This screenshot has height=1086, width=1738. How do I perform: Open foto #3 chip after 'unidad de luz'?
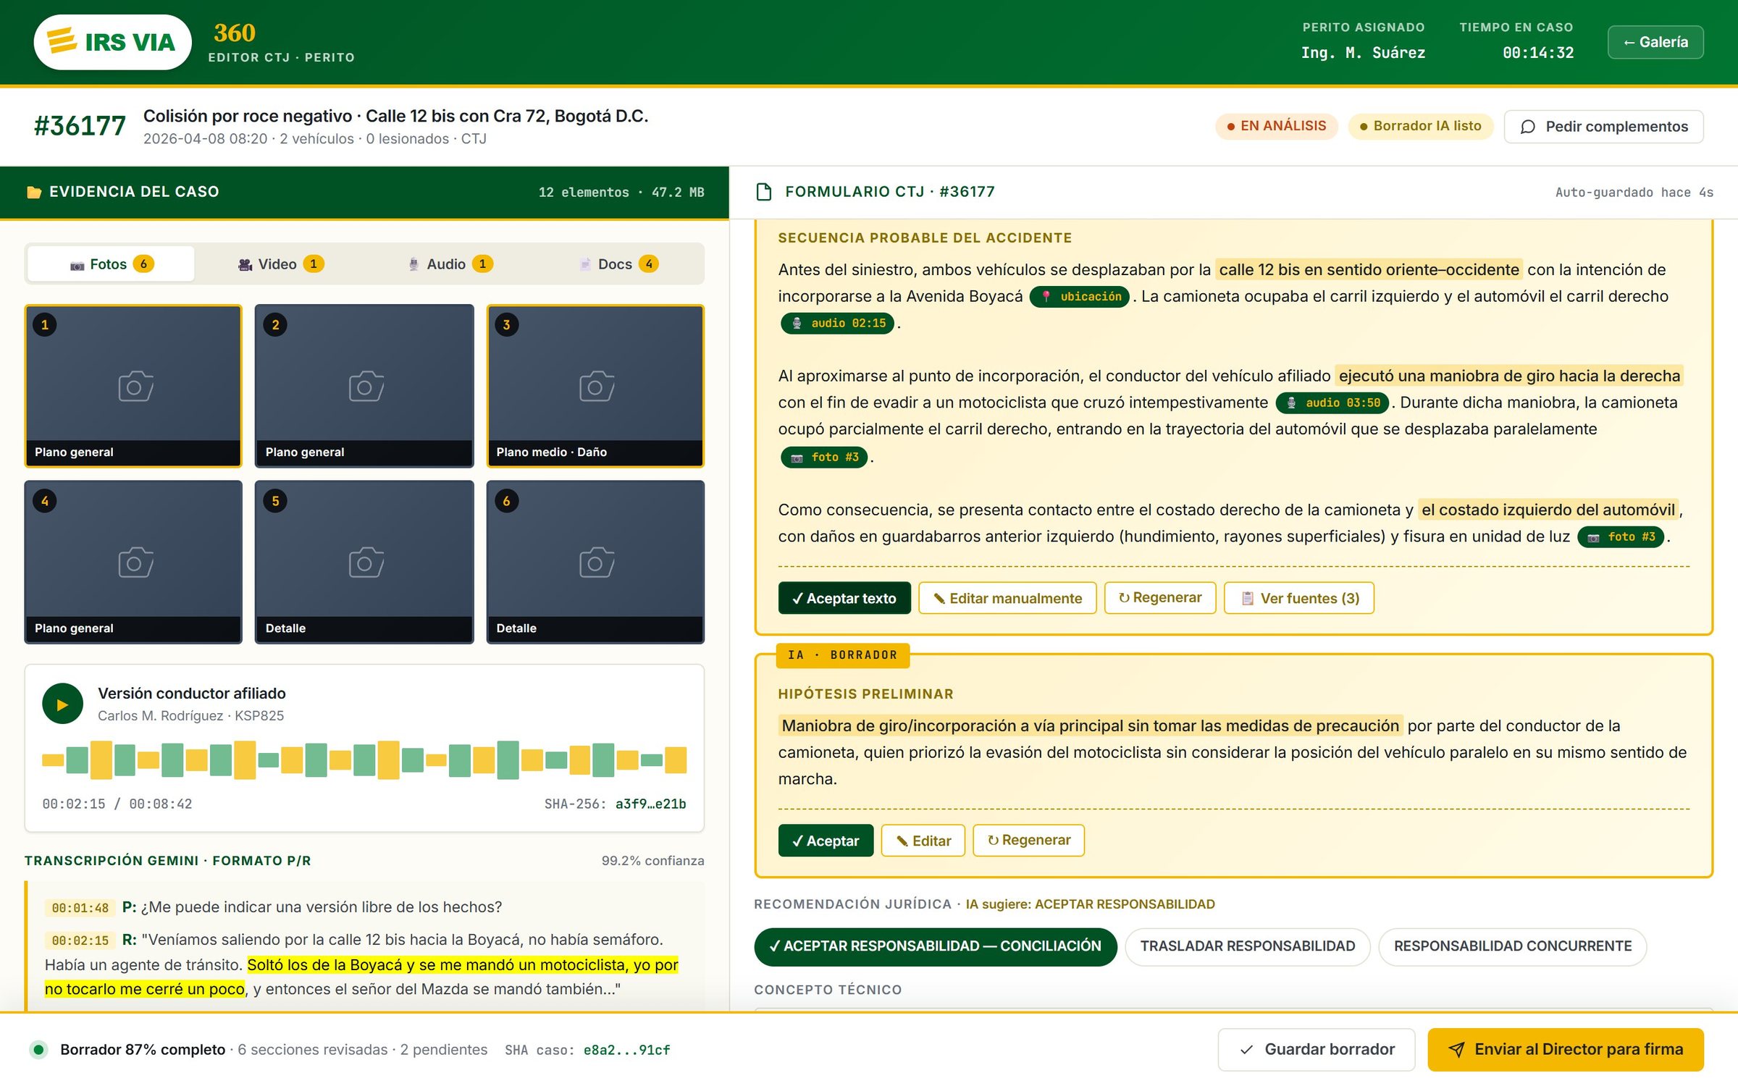click(1621, 537)
